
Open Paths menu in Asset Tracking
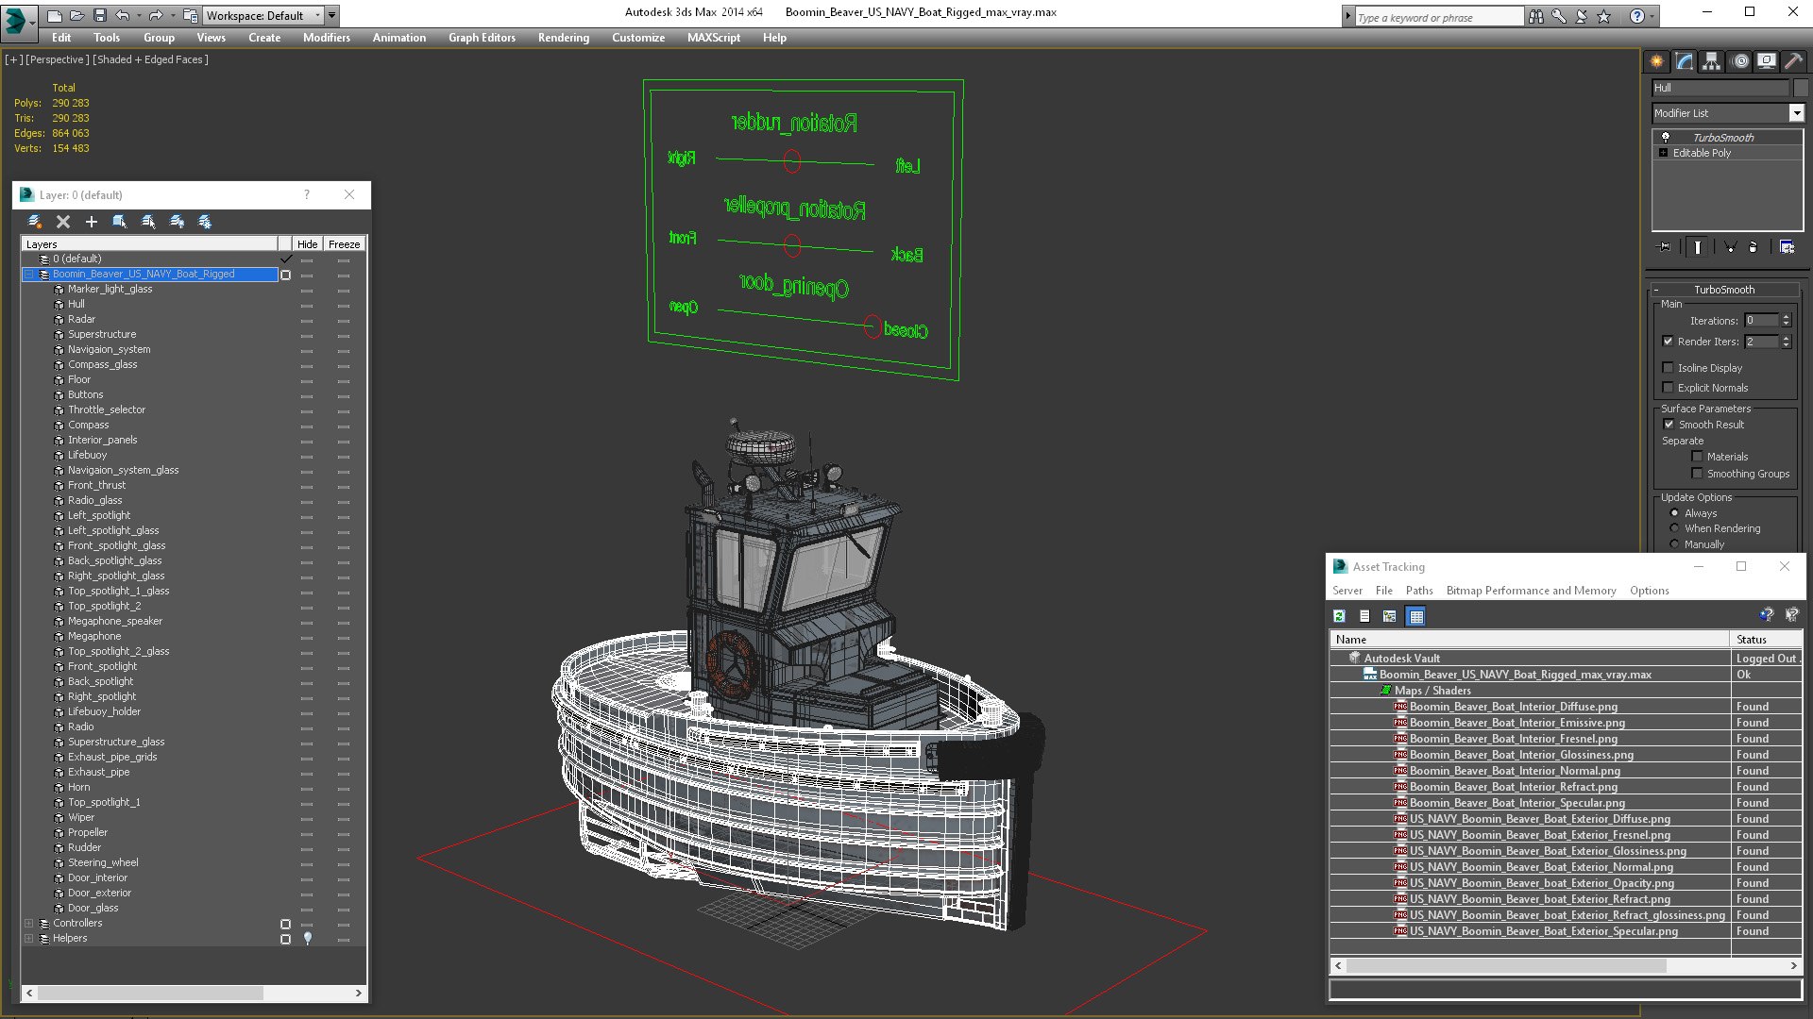(1419, 591)
